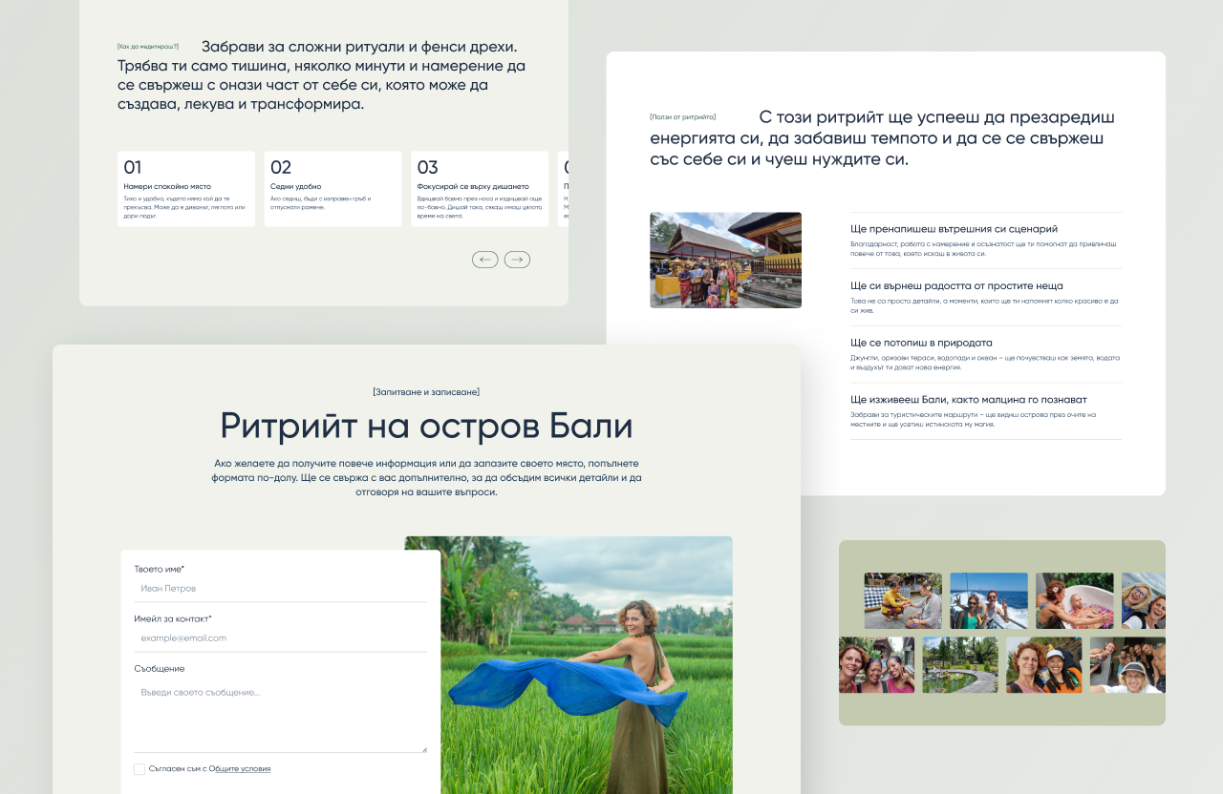Open the Общите условия link
The height and width of the screenshot is (794, 1223).
239,768
